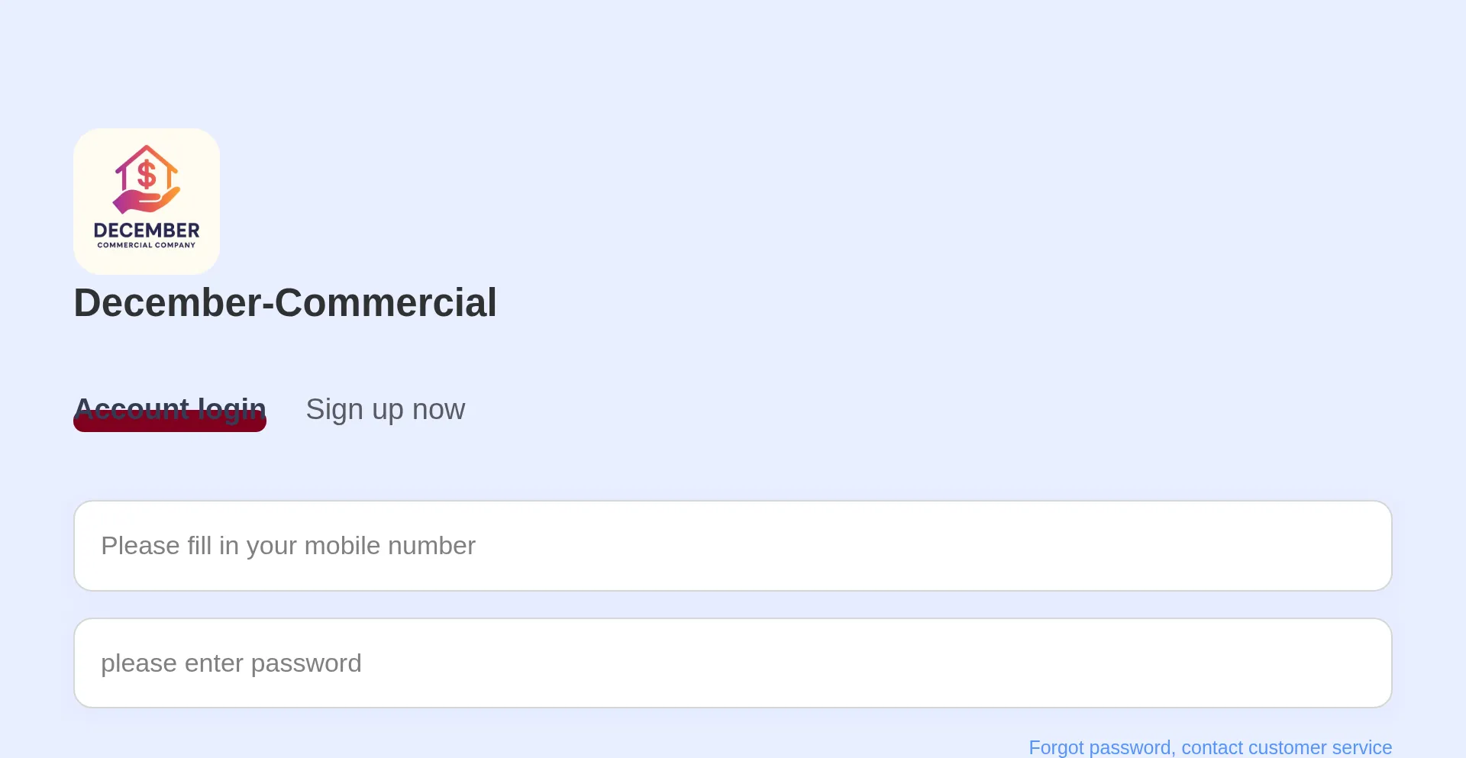1466x758 pixels.
Task: Click the Forgot password, contact customer service link
Action: 1210,747
